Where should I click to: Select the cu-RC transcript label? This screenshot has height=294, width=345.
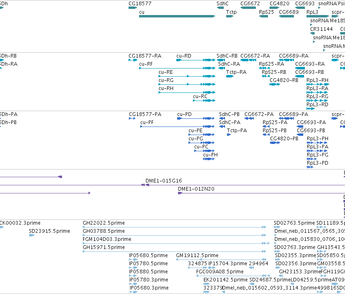pyautogui.click(x=200, y=97)
